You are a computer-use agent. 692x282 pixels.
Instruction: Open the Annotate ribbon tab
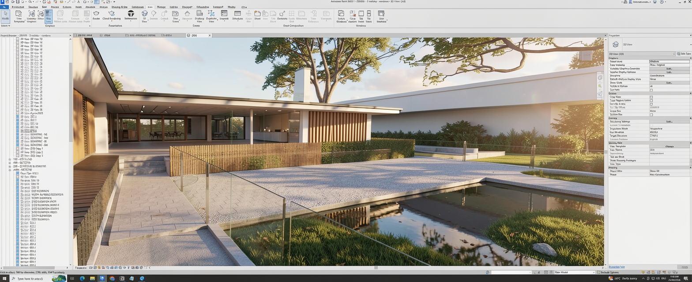point(90,7)
